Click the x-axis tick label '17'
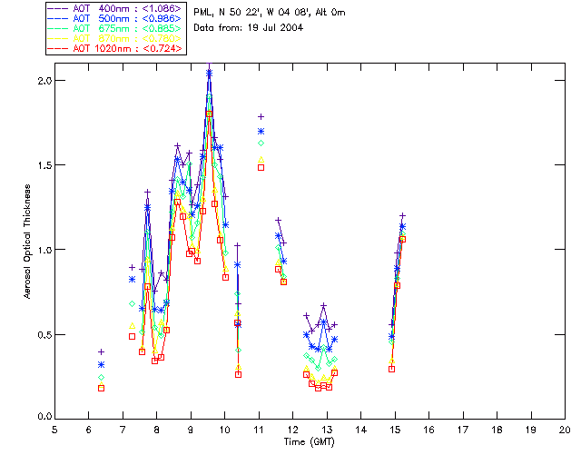Screen dimensions: 581x465 pos(463,430)
